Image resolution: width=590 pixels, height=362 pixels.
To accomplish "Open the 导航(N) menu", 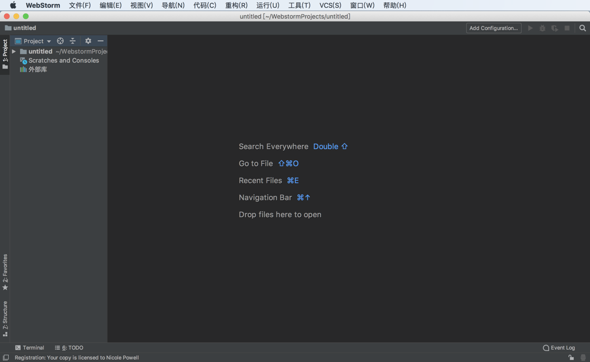I will [173, 5].
